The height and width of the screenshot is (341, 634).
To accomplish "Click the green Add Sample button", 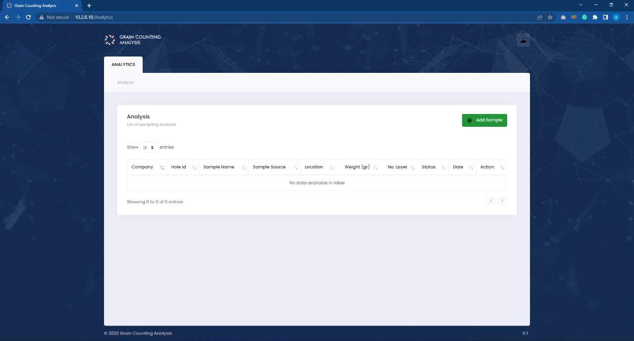I will point(484,120).
